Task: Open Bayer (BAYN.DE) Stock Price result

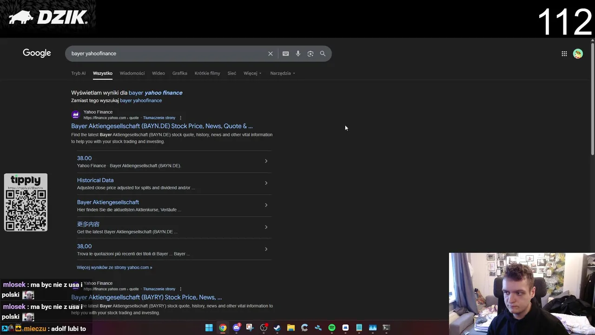Action: [x=162, y=126]
